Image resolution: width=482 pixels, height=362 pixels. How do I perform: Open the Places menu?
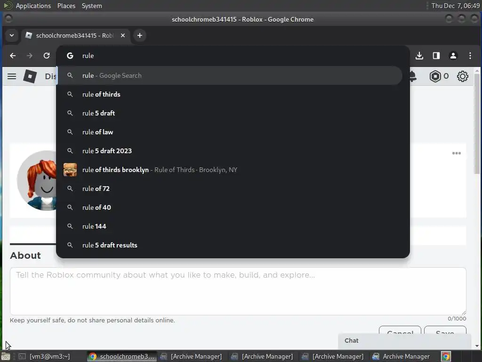pos(66,6)
